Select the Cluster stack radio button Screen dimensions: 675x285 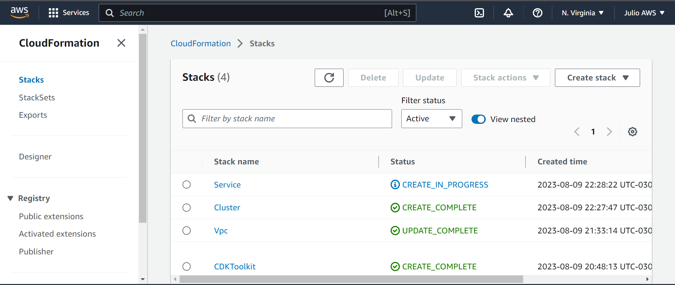tap(186, 207)
